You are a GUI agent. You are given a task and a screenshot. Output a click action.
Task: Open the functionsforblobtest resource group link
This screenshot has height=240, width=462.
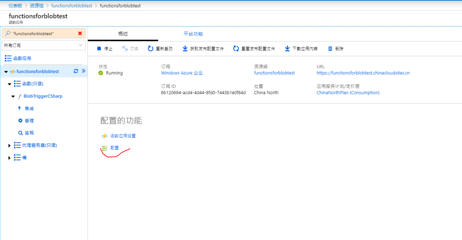tap(274, 73)
